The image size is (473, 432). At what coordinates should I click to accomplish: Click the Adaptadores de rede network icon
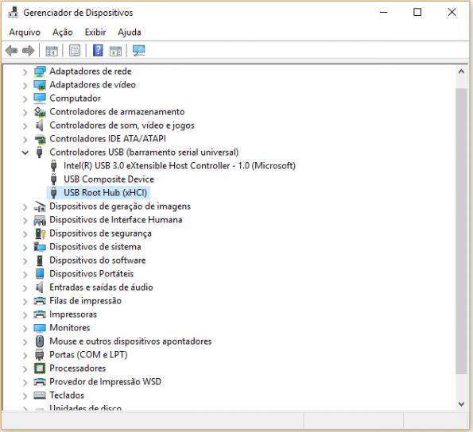click(x=40, y=71)
